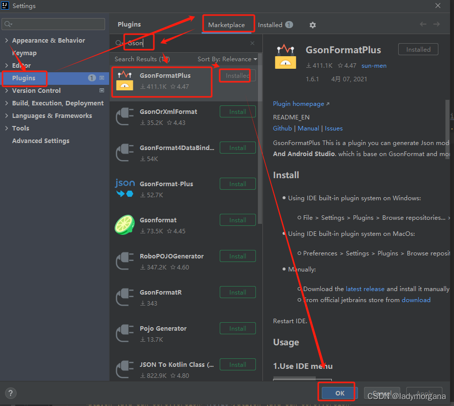Screen dimensions: 454x406
Task: Click the GsonOrXmlFormat plug icon
Action: click(125, 116)
